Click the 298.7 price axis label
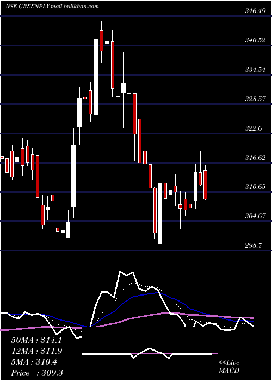 (x=254, y=245)
